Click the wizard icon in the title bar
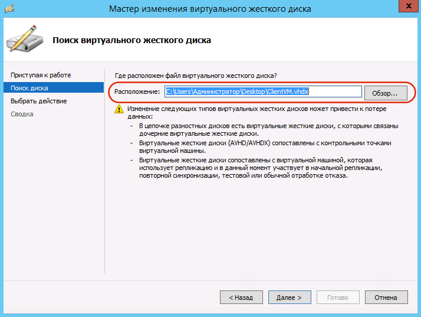 pyautogui.click(x=8, y=8)
